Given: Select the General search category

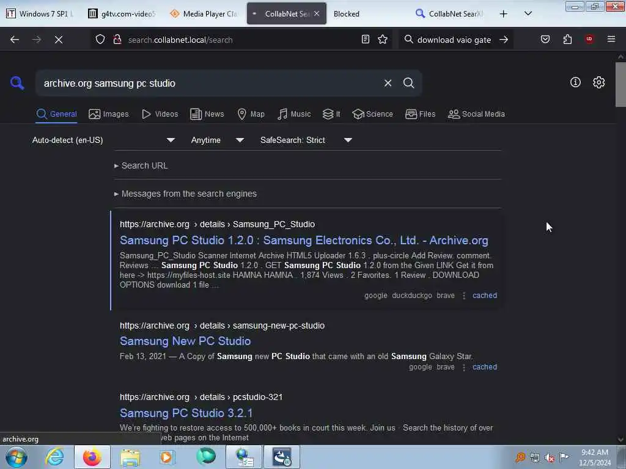Looking at the screenshot, I should [56, 114].
